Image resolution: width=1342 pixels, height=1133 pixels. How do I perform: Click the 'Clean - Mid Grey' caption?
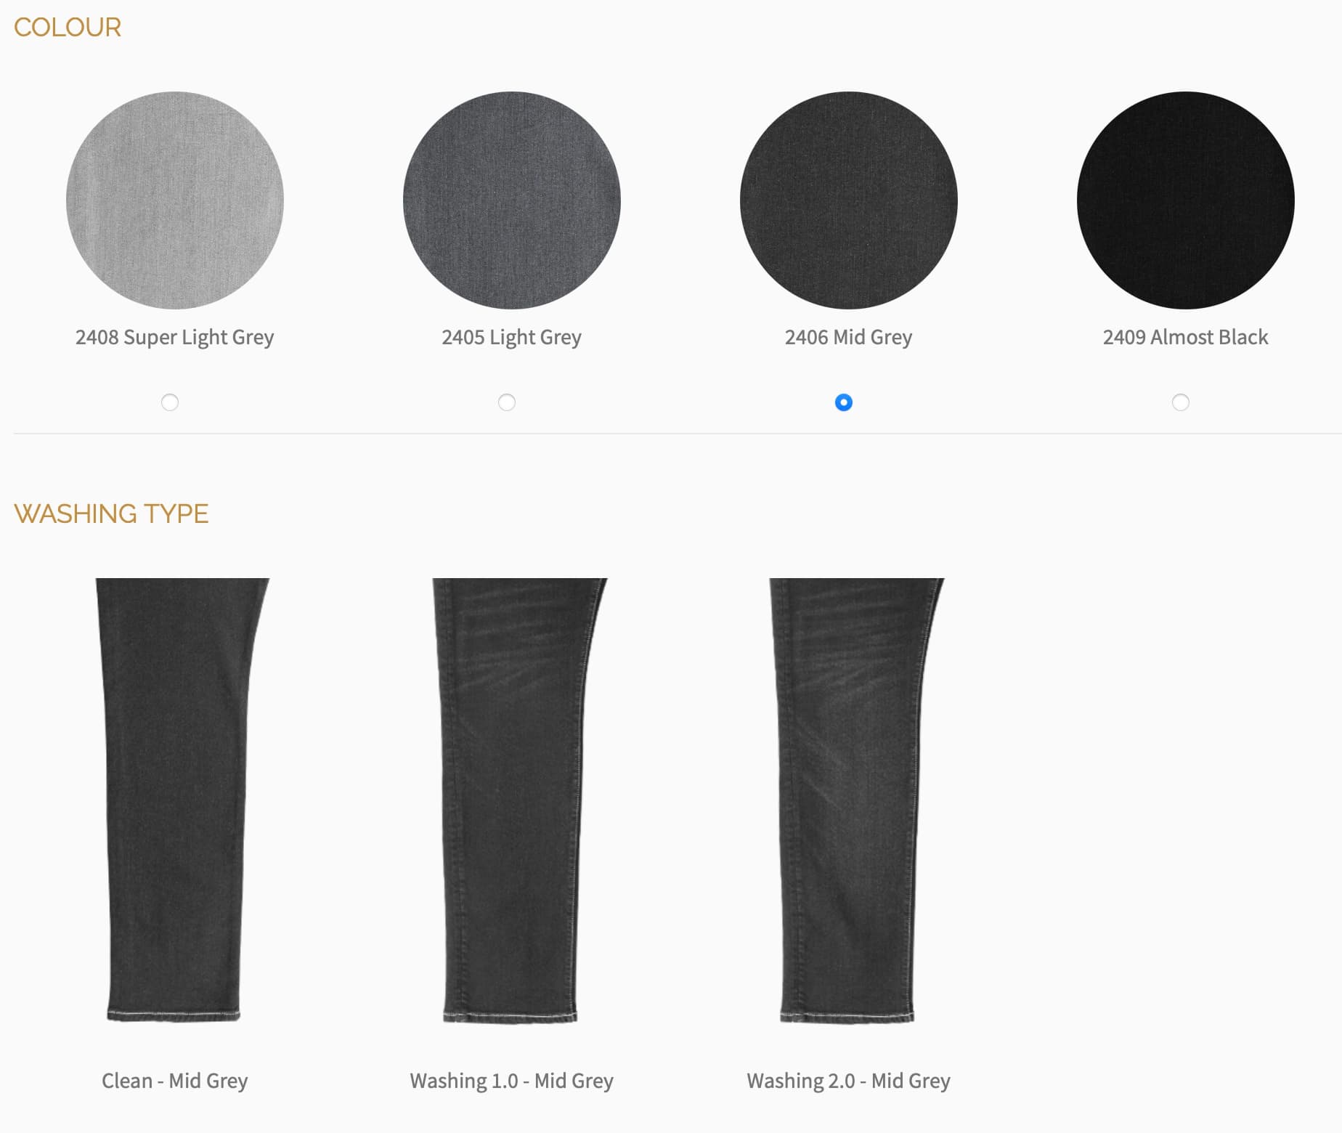tap(175, 1081)
